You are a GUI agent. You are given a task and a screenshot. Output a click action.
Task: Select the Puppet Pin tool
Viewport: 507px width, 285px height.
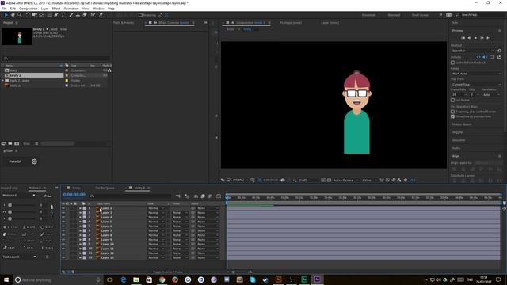point(101,15)
